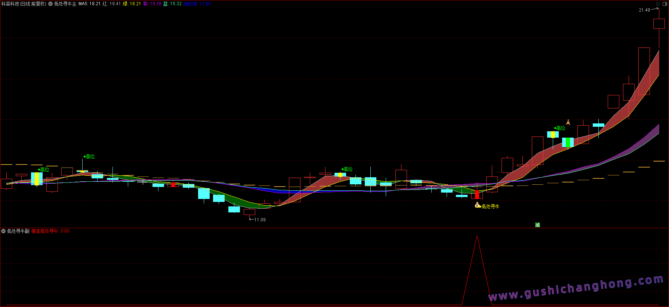
Task: Click the orange running man icon
Action: 568,122
